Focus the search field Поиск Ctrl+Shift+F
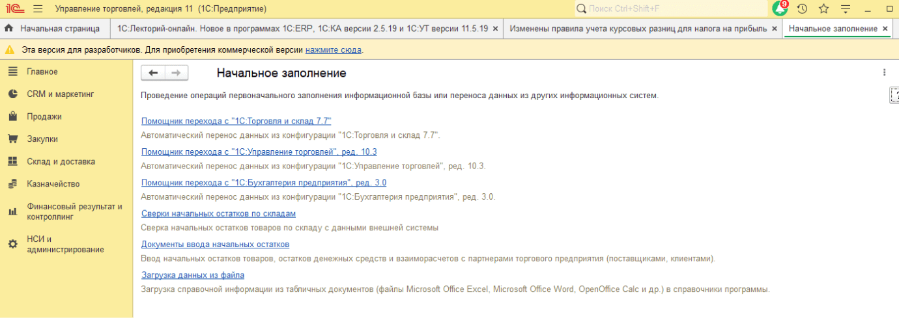 [x=670, y=8]
